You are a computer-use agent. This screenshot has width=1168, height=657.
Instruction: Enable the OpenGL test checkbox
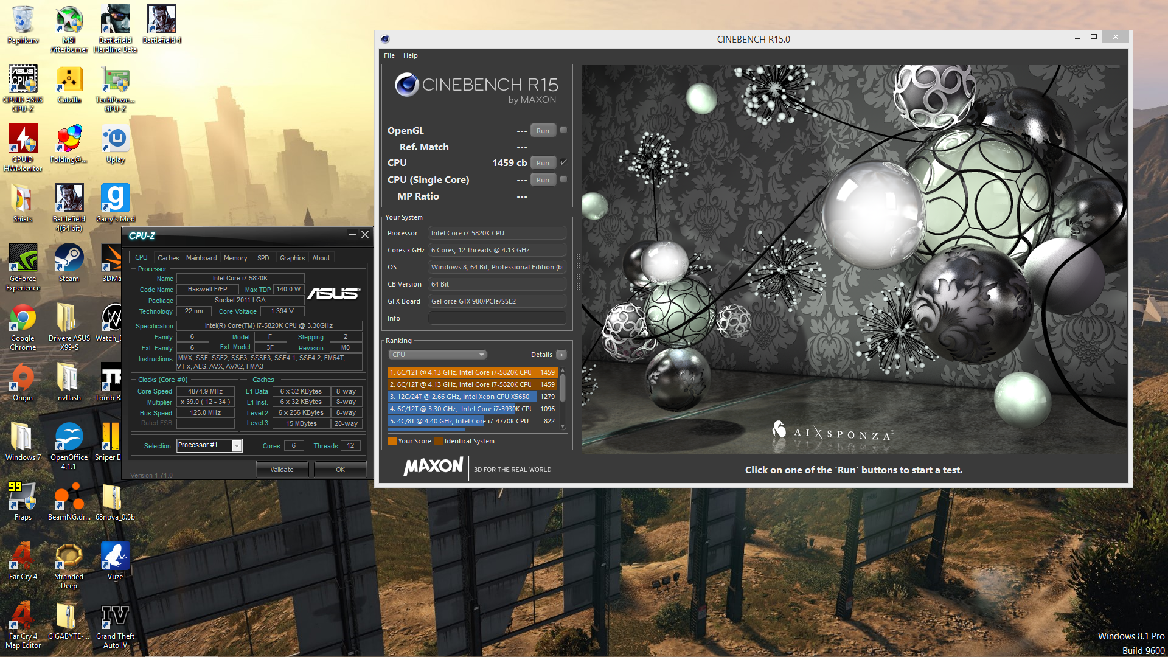pos(563,130)
